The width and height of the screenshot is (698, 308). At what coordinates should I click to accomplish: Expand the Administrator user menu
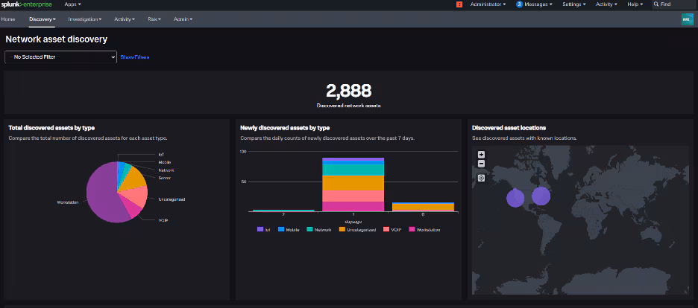488,4
